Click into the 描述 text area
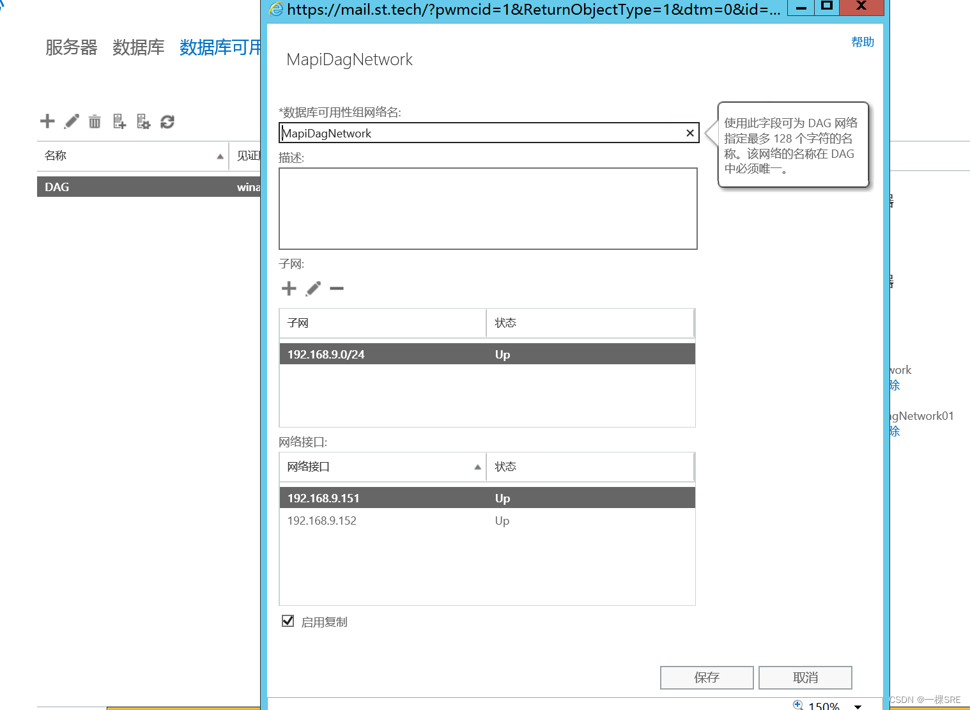Image resolution: width=970 pixels, height=710 pixels. coord(488,208)
